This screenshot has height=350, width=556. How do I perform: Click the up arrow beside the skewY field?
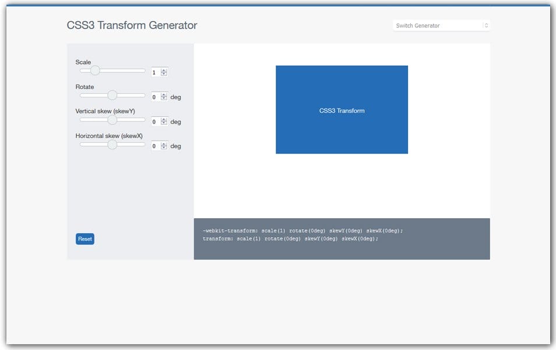pos(164,118)
